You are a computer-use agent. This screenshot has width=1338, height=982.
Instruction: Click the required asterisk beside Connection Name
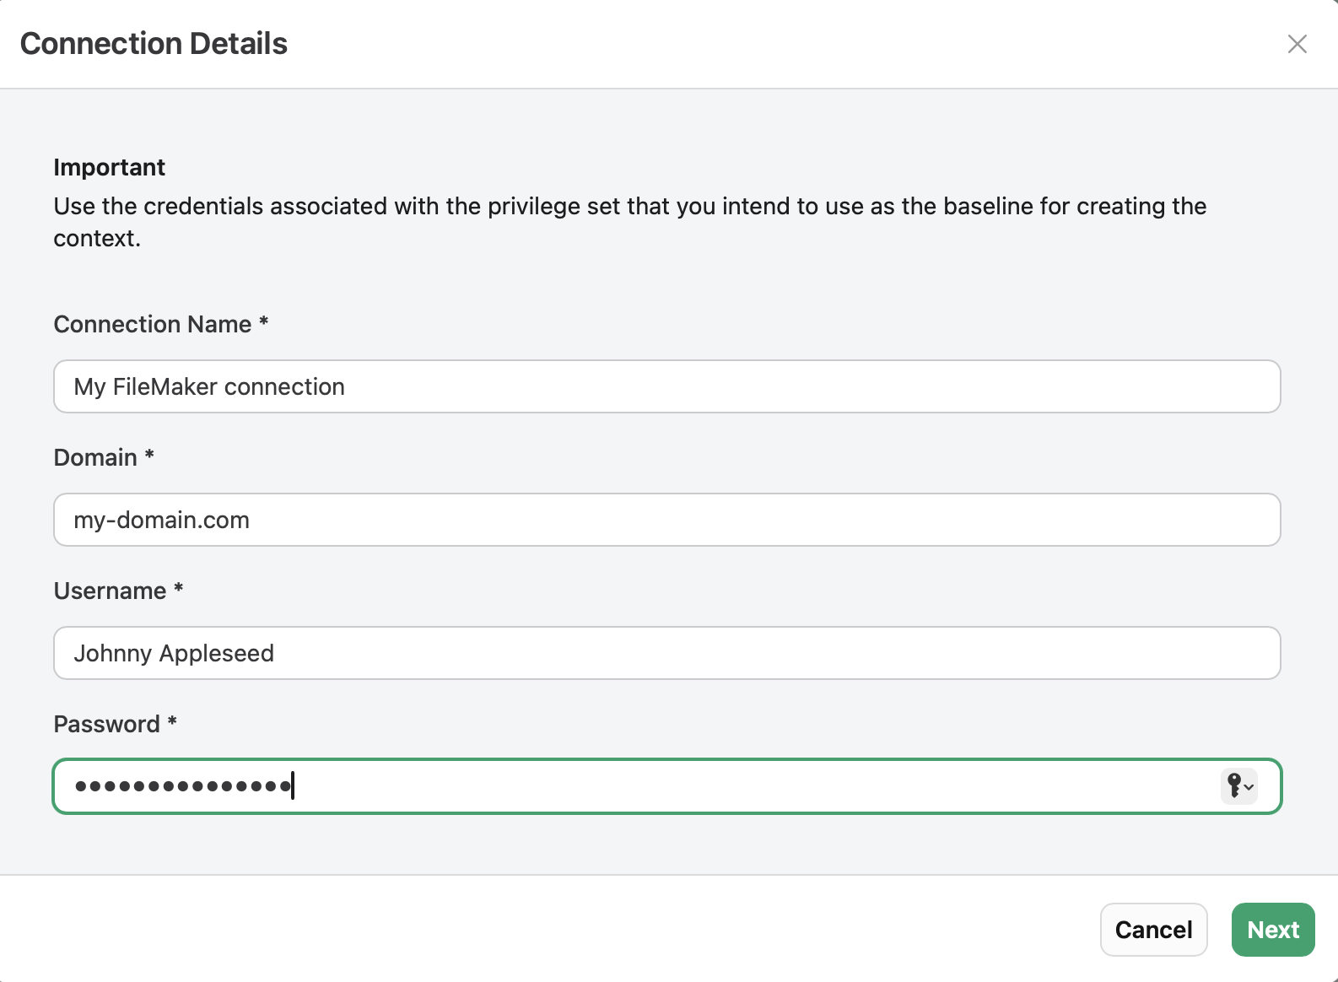pos(264,322)
